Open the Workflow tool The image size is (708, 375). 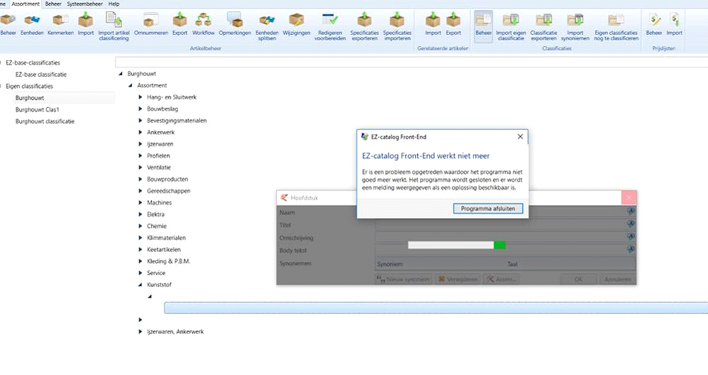(x=203, y=25)
